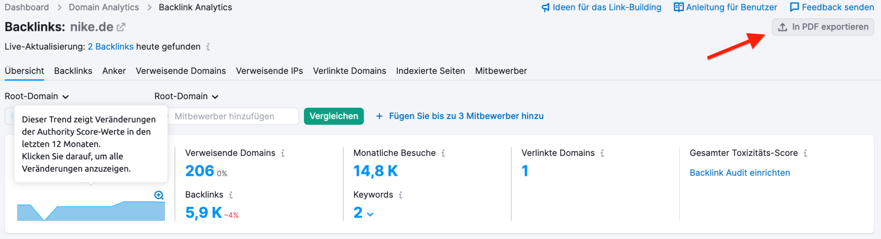Click info icon beside Live-Aktualisierung

[x=208, y=47]
